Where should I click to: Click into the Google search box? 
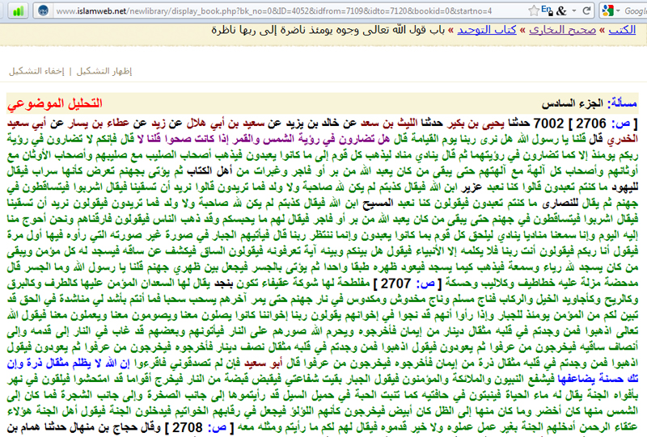pyautogui.click(x=636, y=11)
